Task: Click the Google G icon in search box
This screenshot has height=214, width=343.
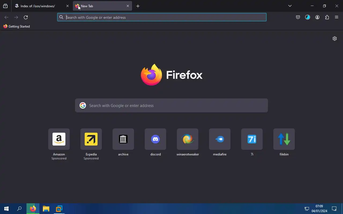Action: (83, 105)
